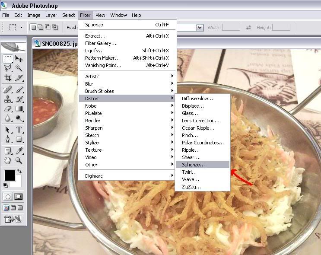Expand the Brush Strokes submenu

[x=127, y=91]
